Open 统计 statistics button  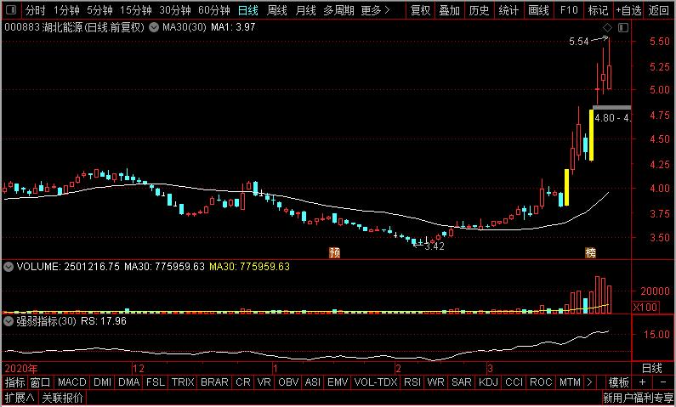pyautogui.click(x=508, y=10)
